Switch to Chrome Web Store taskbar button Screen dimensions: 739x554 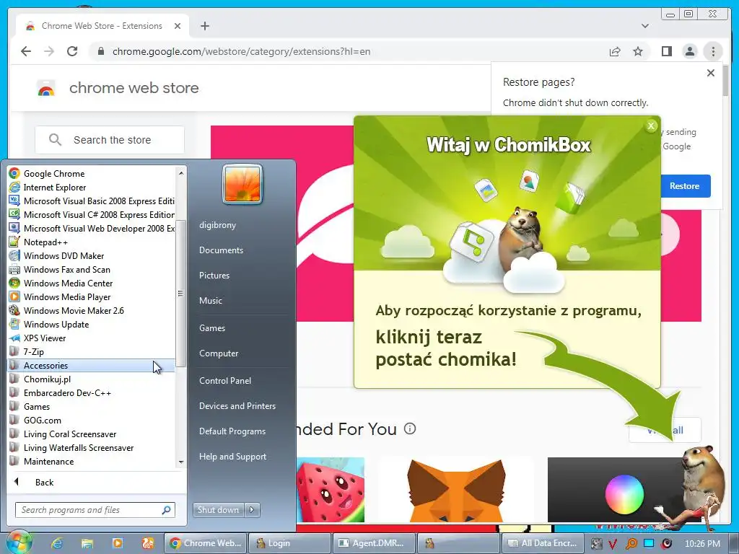click(x=205, y=543)
